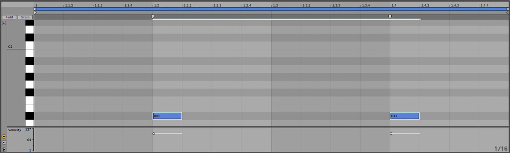The height and width of the screenshot is (153, 510).
Task: Click the clip end triangle at right edge
Action: click(x=507, y=9)
